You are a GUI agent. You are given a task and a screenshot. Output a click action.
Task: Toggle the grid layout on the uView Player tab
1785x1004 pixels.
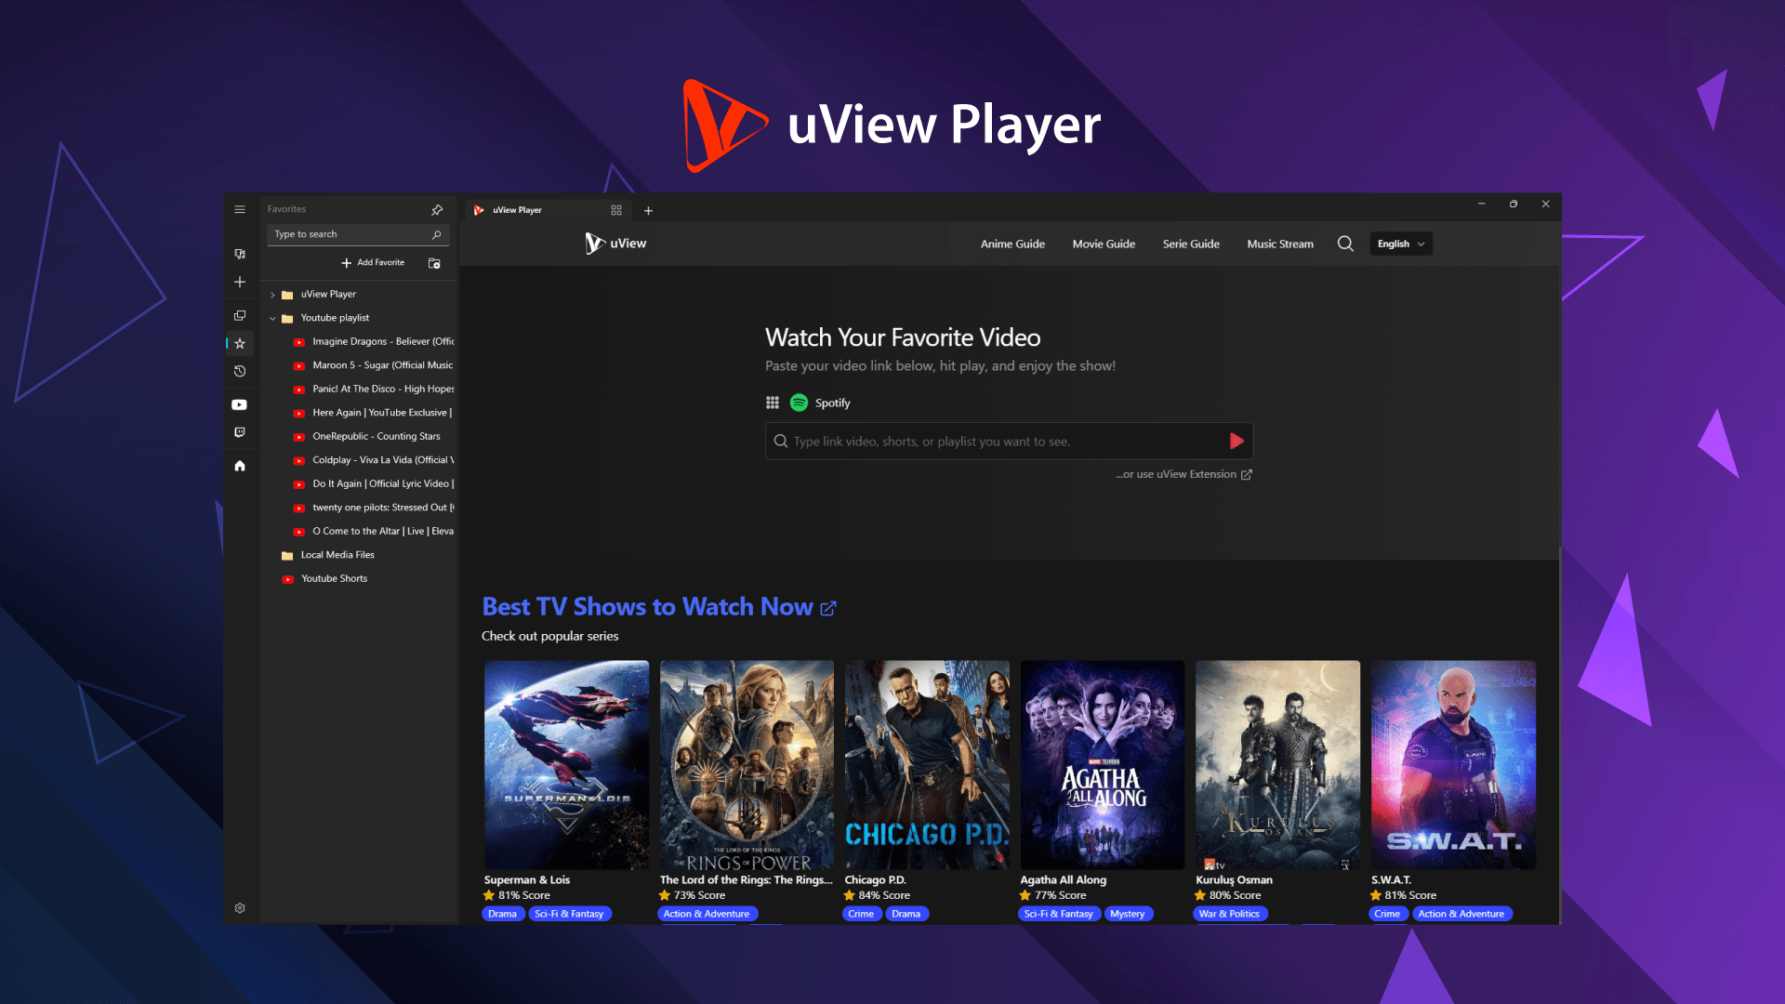[x=615, y=210]
